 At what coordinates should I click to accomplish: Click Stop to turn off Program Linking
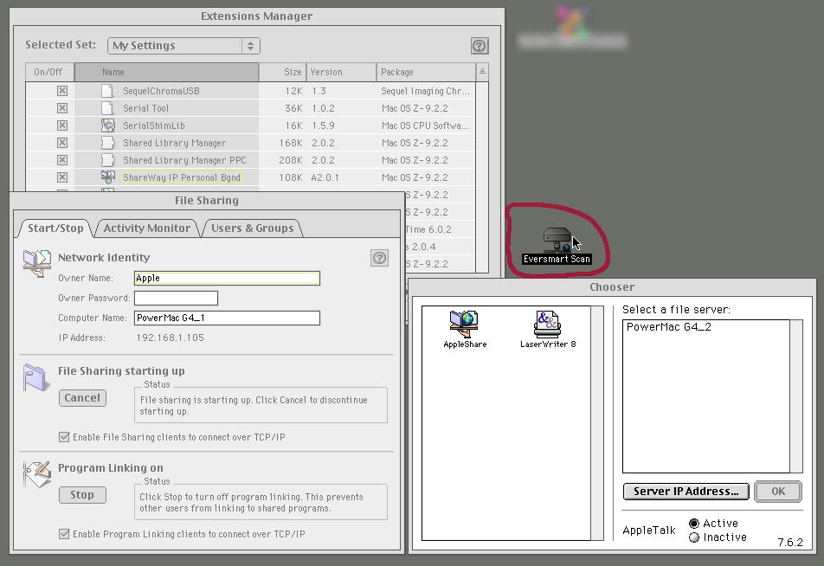tap(82, 494)
